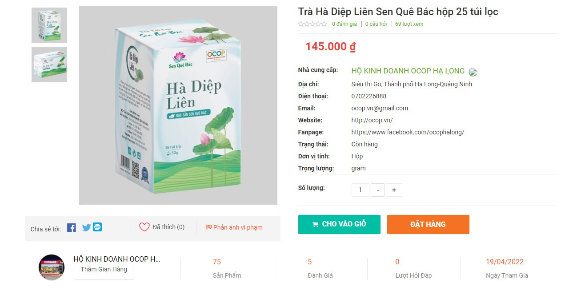
Task: Open the supplier link HỘ KINH DOANH OCOP HẠ LONG
Action: pyautogui.click(x=408, y=71)
